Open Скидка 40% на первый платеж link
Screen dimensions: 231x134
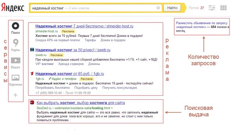(x=58, y=40)
